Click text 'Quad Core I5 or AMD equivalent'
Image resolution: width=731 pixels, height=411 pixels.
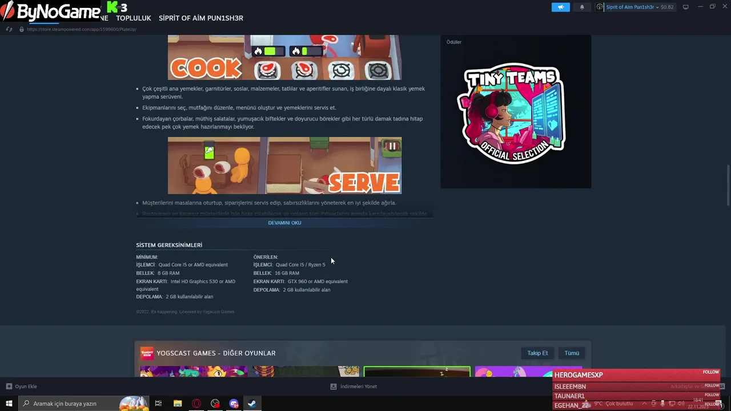point(193,265)
